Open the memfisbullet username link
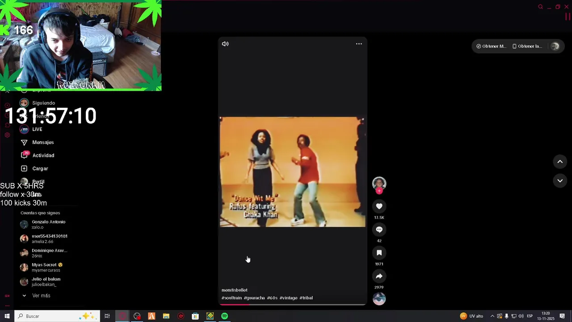 pyautogui.click(x=235, y=290)
